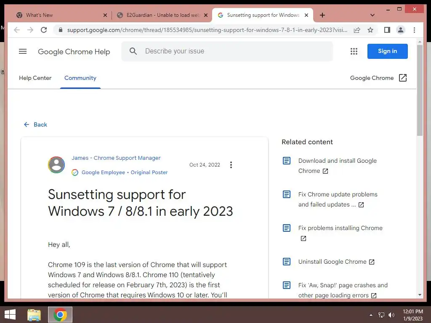The image size is (431, 323).
Task: Open James - Chrome Support Manager profile
Action: pyautogui.click(x=116, y=158)
